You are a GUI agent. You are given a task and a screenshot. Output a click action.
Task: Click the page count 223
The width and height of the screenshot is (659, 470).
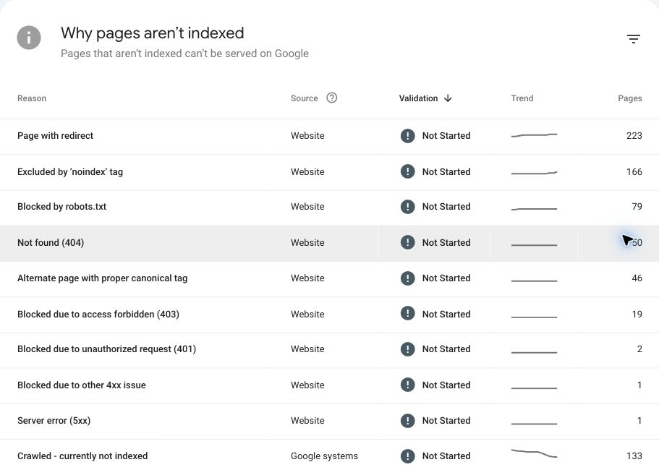tap(634, 136)
